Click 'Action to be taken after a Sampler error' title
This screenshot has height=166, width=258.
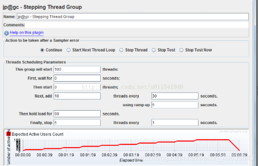42,40
